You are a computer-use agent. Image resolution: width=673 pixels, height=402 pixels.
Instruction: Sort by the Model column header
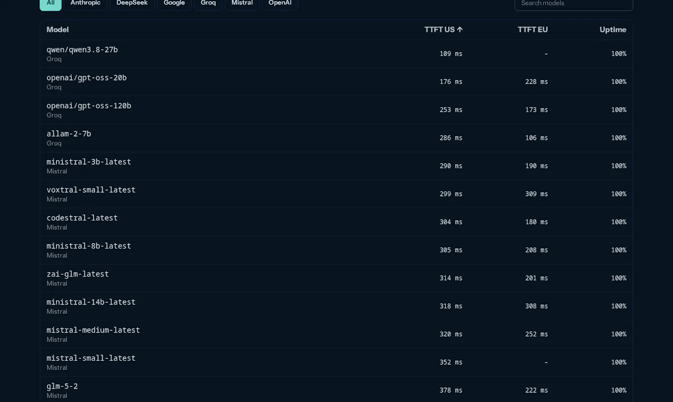[58, 30]
